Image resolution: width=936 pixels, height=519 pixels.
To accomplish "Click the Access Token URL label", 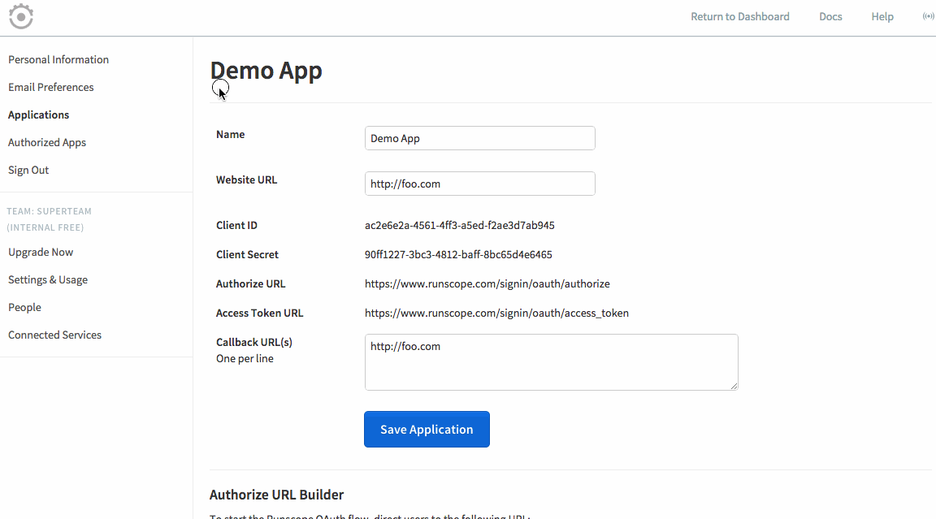I will click(x=260, y=314).
